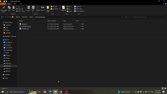Pin folder to Quick access

4,9
